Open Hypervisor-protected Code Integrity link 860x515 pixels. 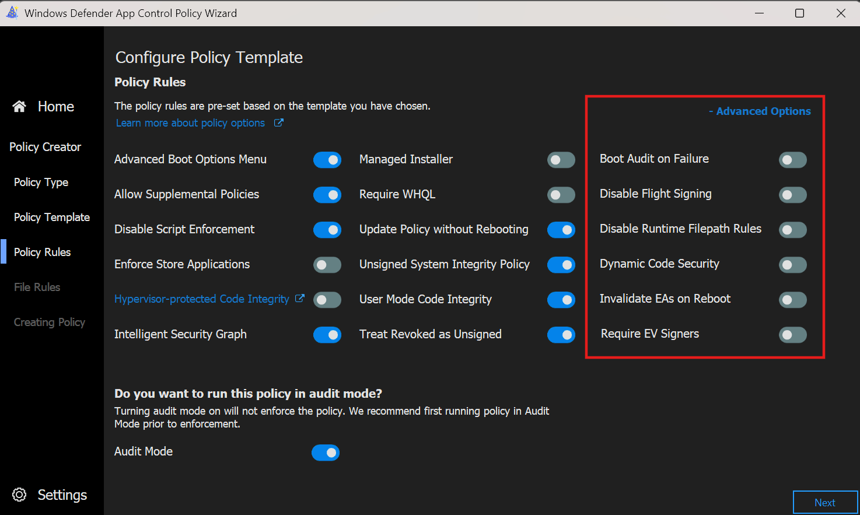(201, 299)
